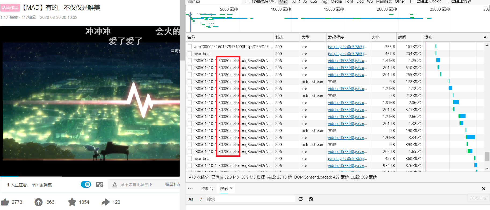490x210 pixels.
Task: Tick the checkbox of the 974 kB request row
Action: 190,165
